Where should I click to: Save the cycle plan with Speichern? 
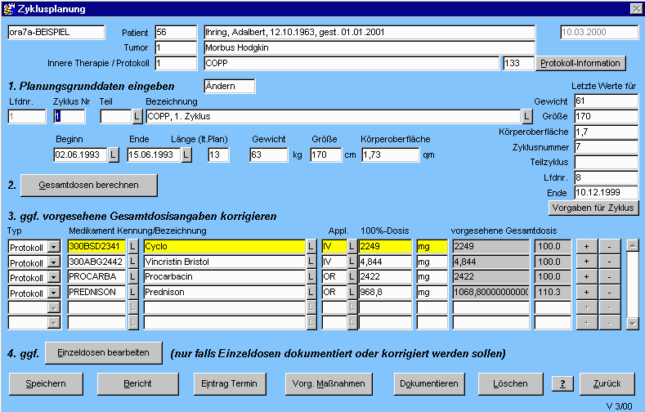46,383
